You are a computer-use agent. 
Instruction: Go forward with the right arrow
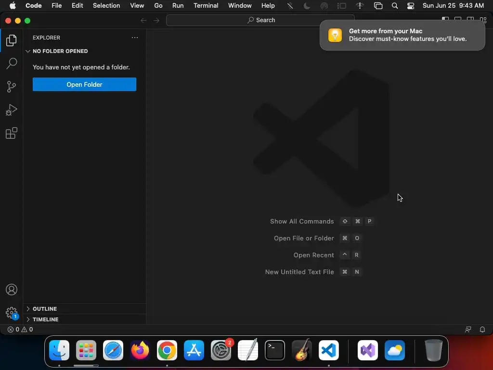point(156,20)
